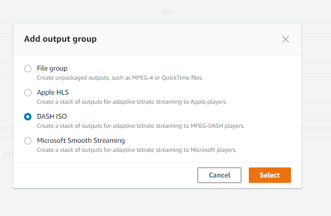Click the Add output group dialog title

[x=60, y=39]
